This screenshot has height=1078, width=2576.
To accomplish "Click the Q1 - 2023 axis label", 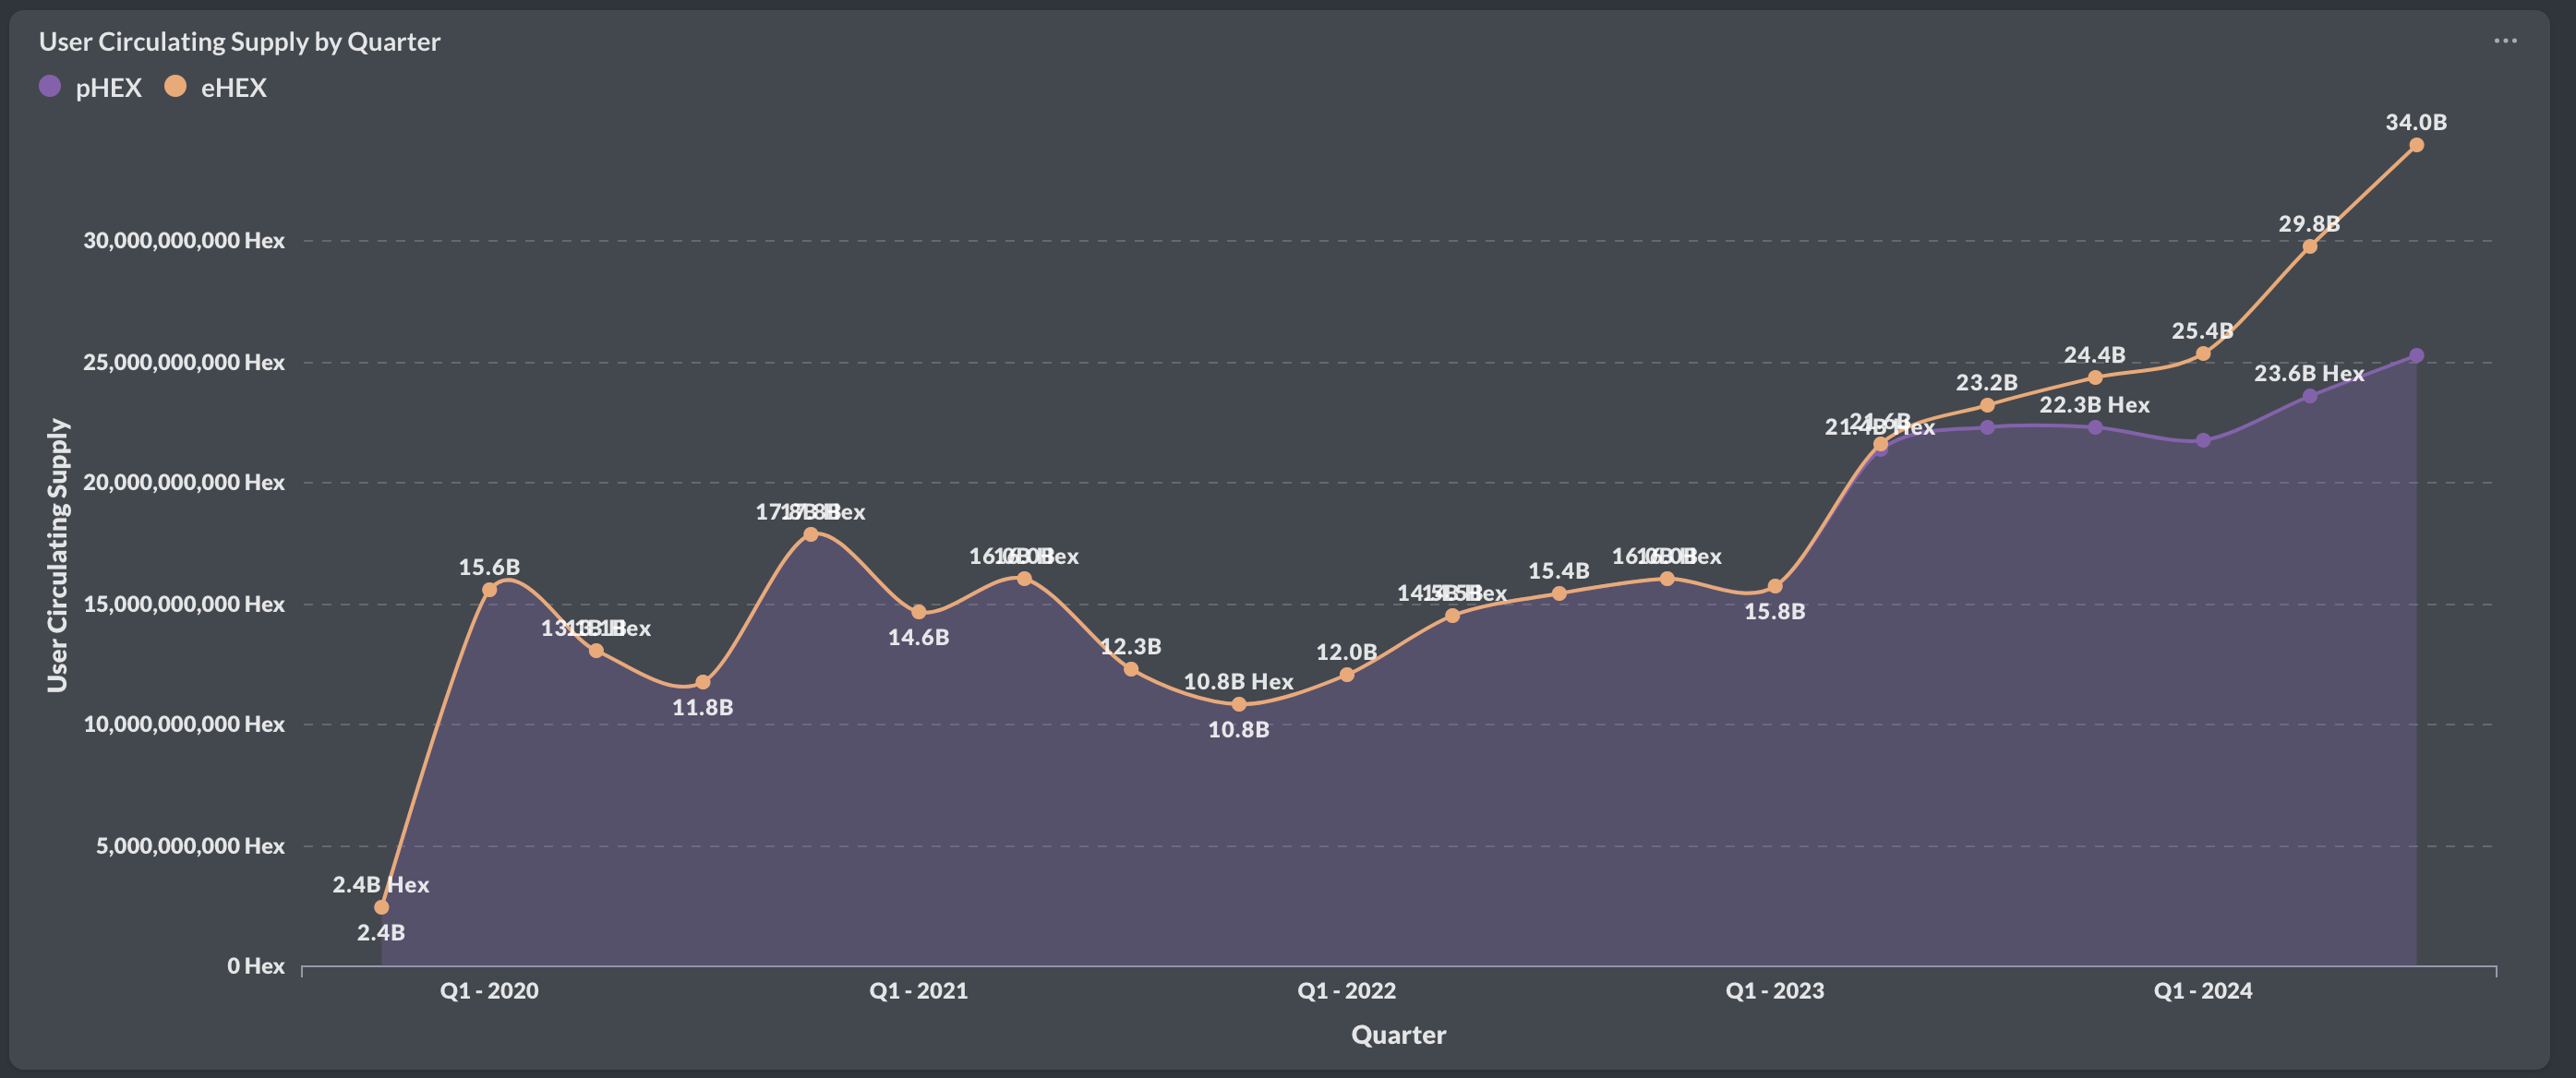I will (x=1774, y=991).
